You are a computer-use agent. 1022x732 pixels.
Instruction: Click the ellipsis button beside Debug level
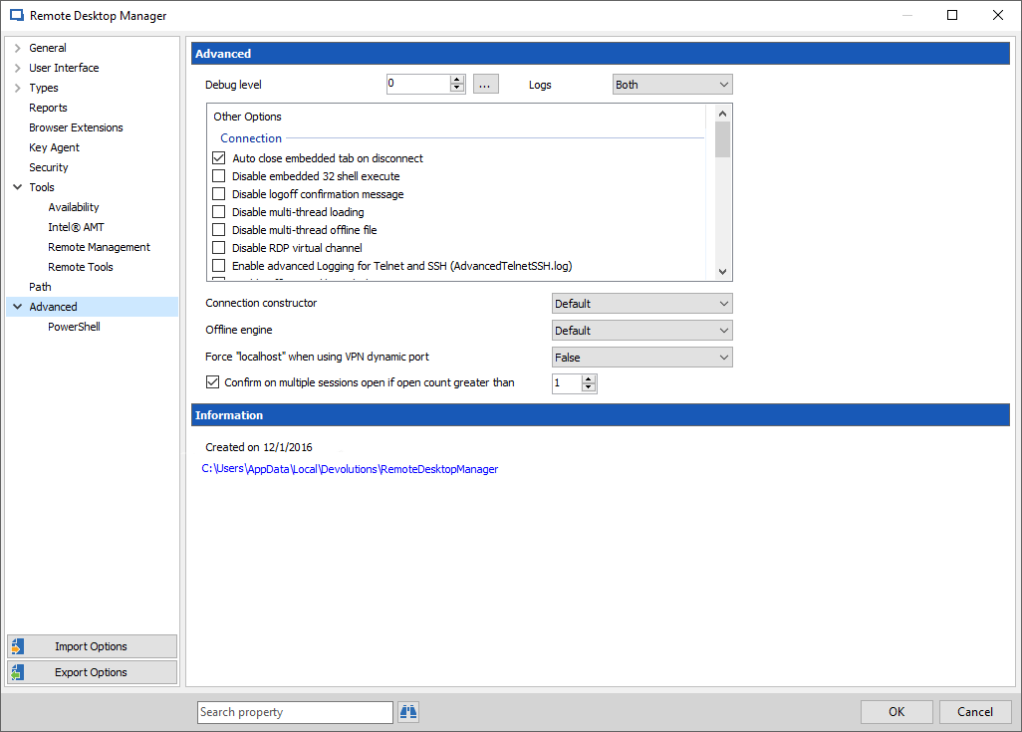[485, 84]
